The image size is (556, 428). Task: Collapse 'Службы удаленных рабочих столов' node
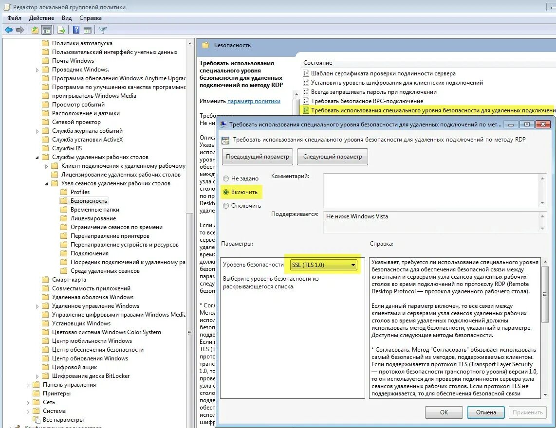[37, 157]
